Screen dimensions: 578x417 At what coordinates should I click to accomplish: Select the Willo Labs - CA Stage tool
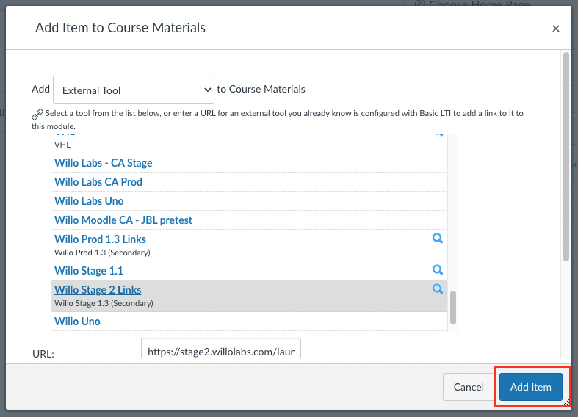pyautogui.click(x=104, y=163)
